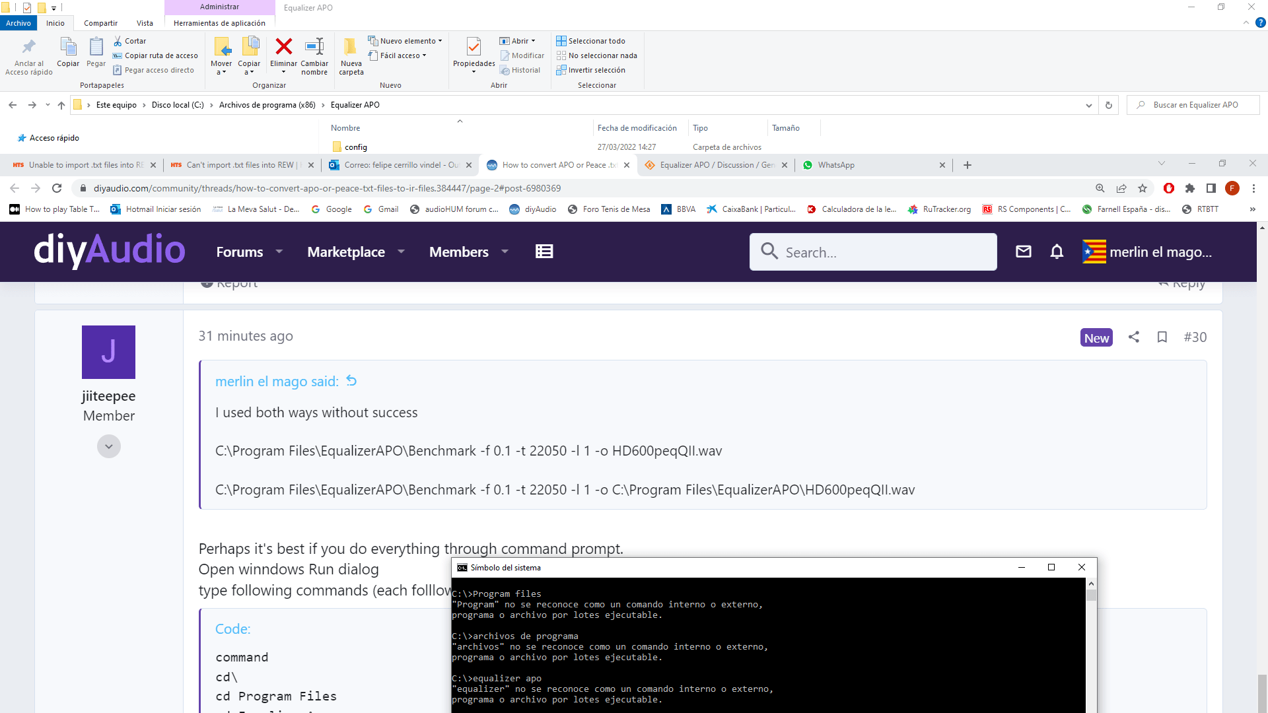Image resolution: width=1268 pixels, height=713 pixels.
Task: Click command prompt scrollbar up arrow
Action: point(1091,584)
